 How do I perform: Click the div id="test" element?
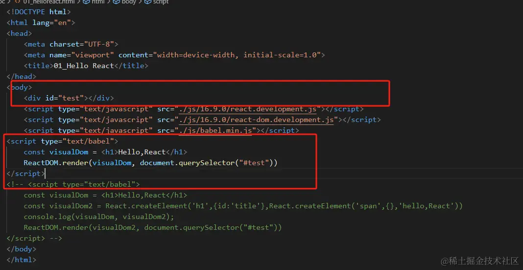69,98
